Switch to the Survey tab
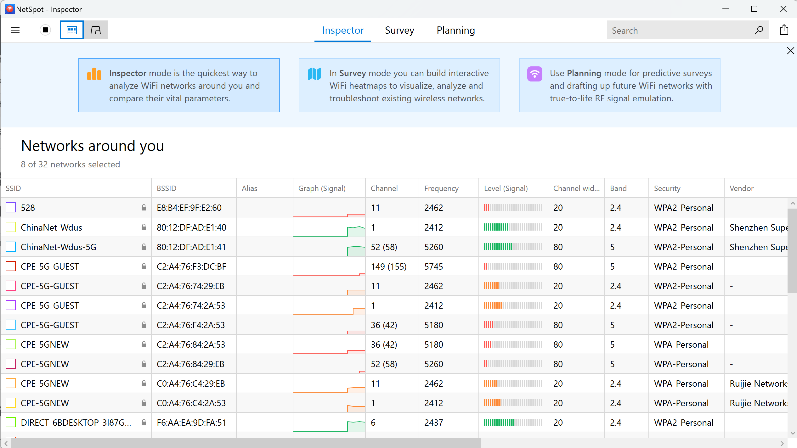 399,30
